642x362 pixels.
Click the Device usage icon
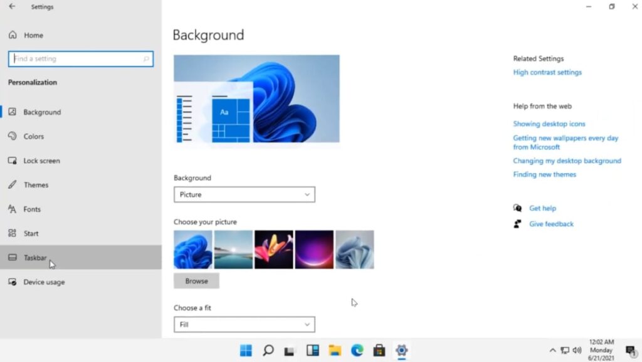(13, 282)
